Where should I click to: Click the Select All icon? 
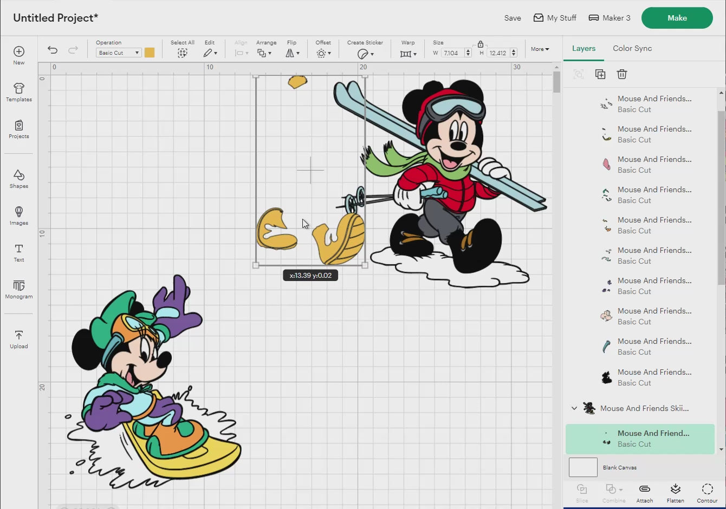tap(183, 53)
